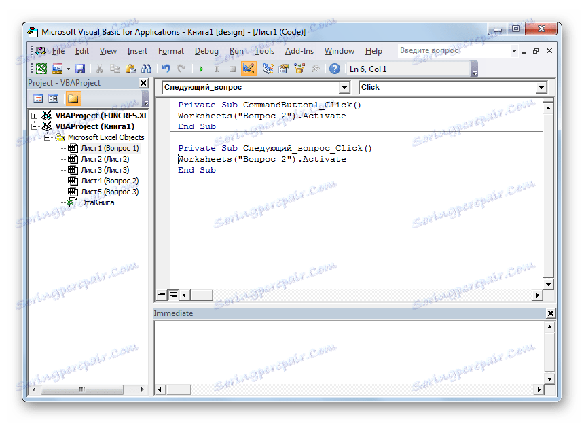Open the Window menu
This screenshot has width=584, height=424.
pos(340,51)
